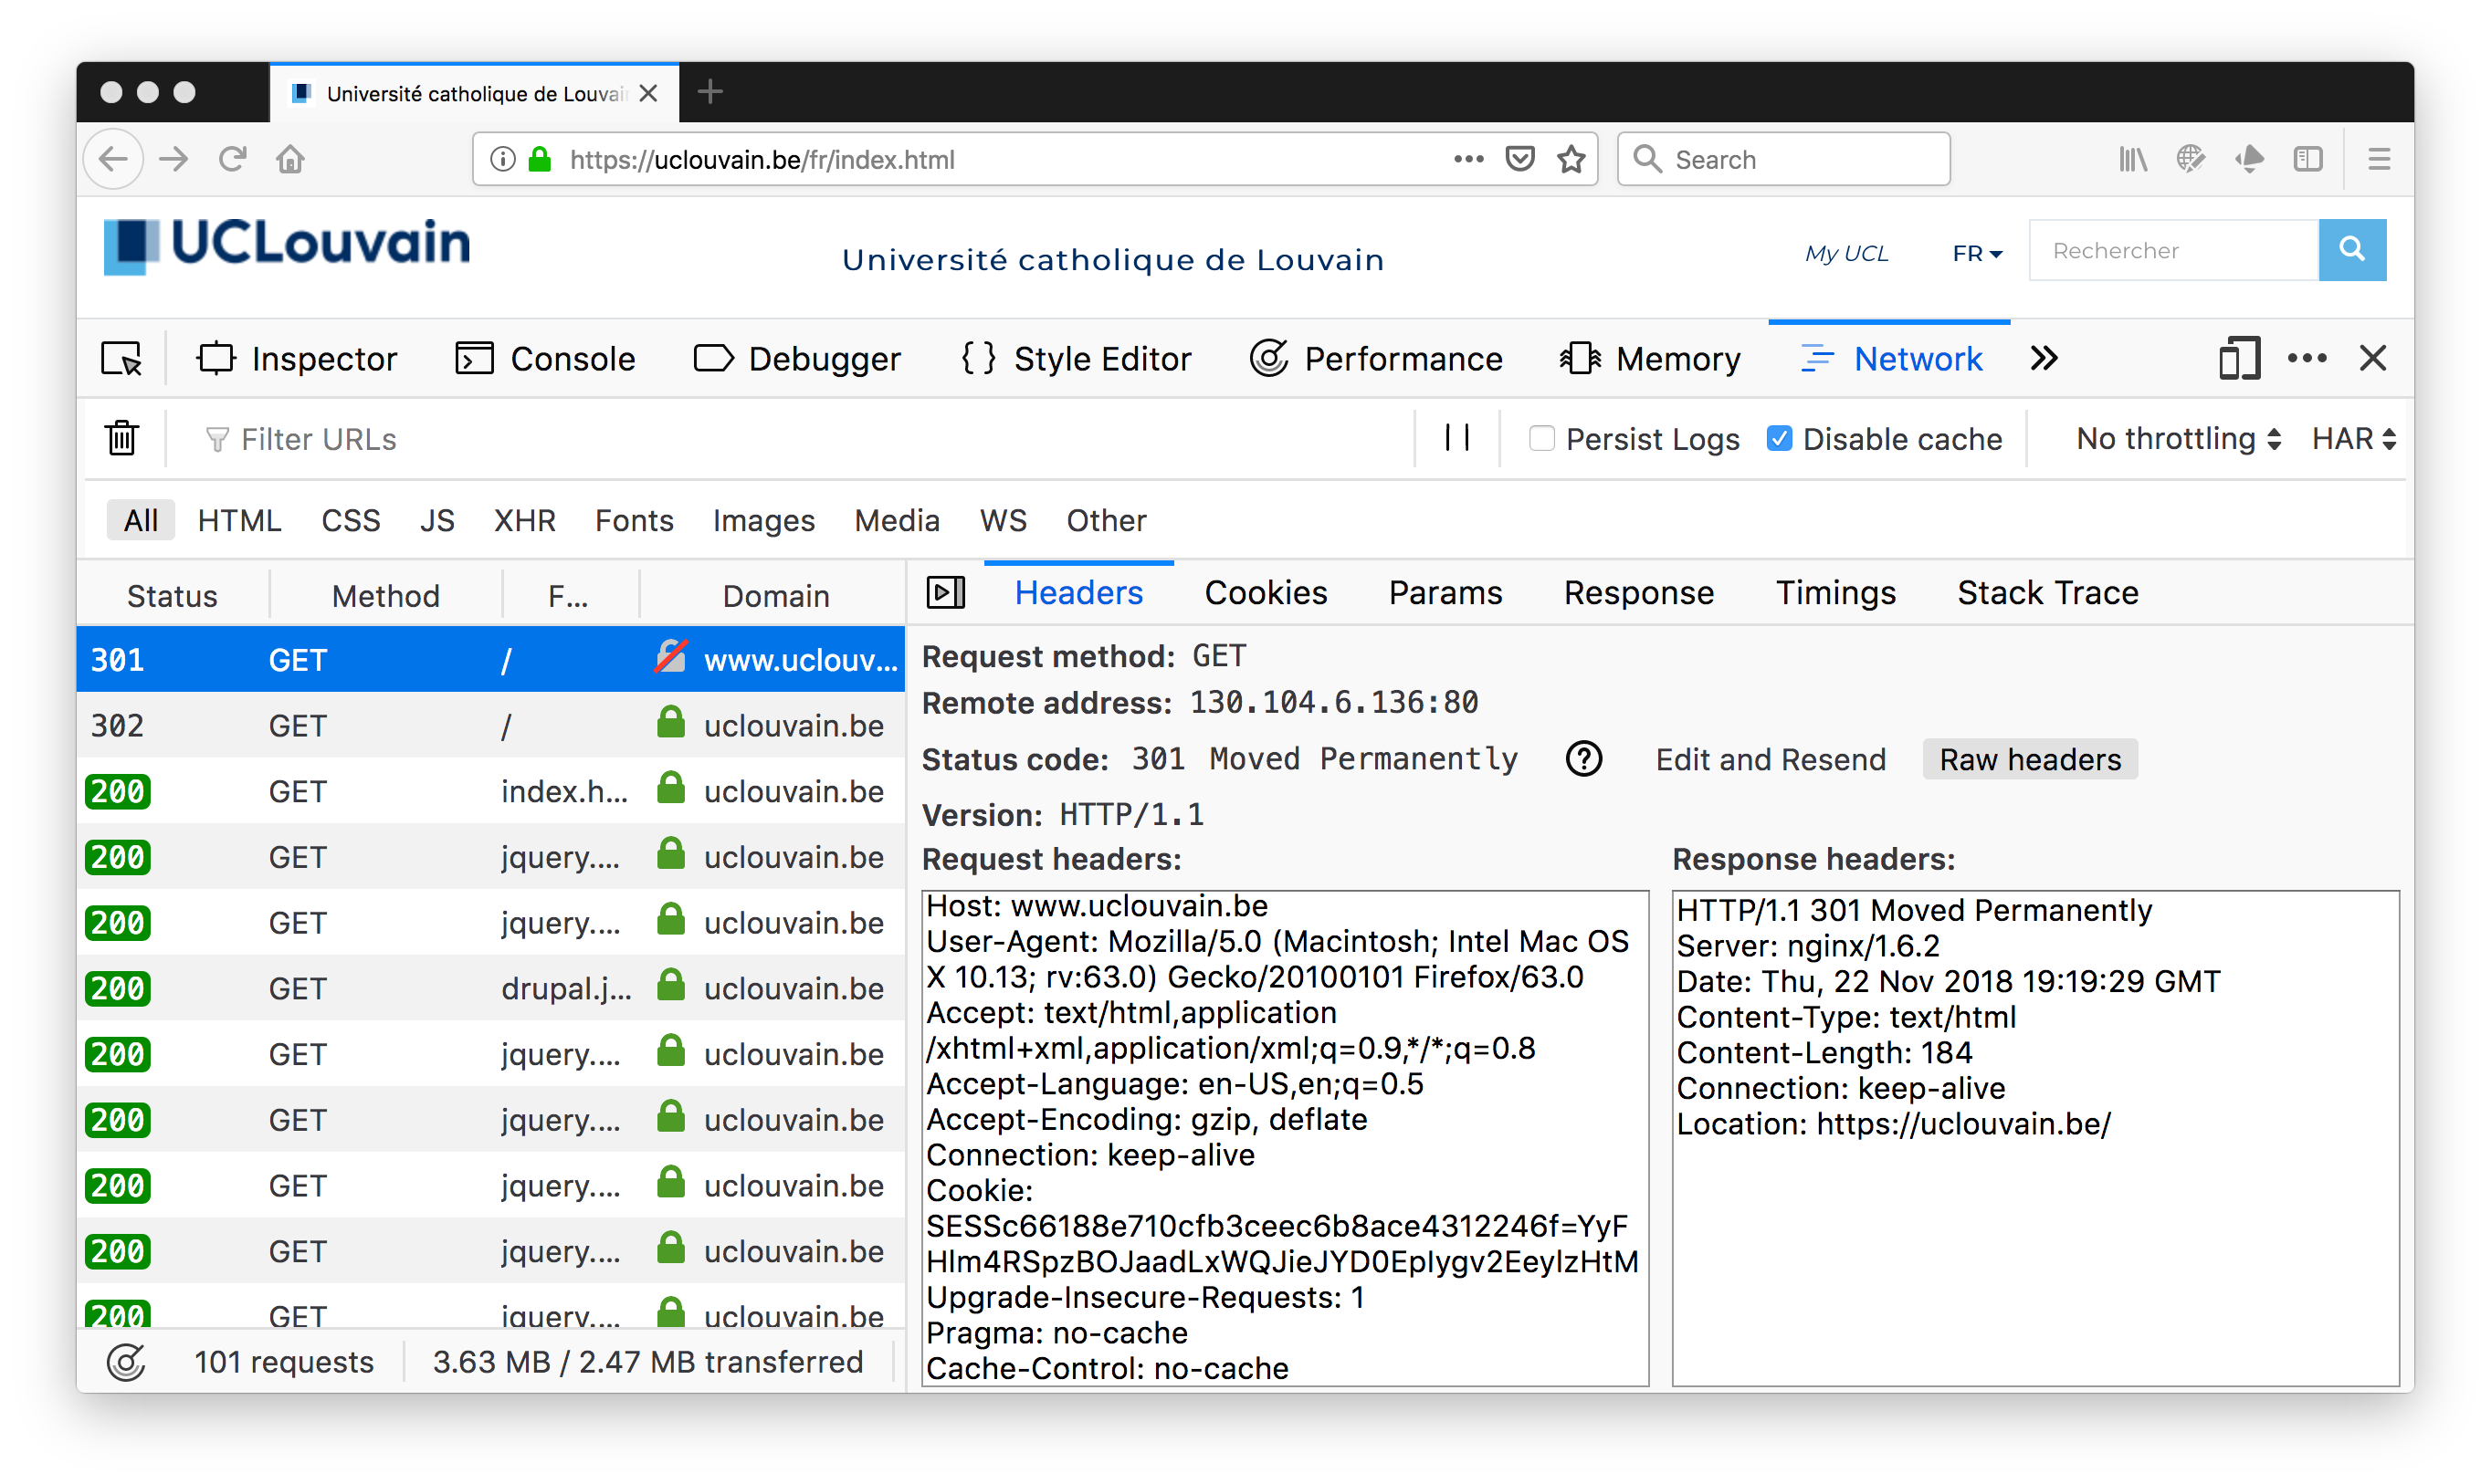This screenshot has height=1484, width=2491.
Task: Select the 302 GET request row
Action: (x=490, y=725)
